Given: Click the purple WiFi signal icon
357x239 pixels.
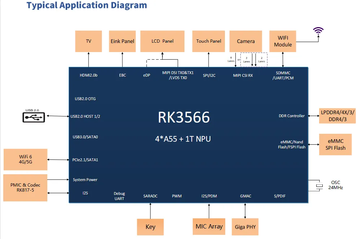Looking at the screenshot, I should coord(318,31).
